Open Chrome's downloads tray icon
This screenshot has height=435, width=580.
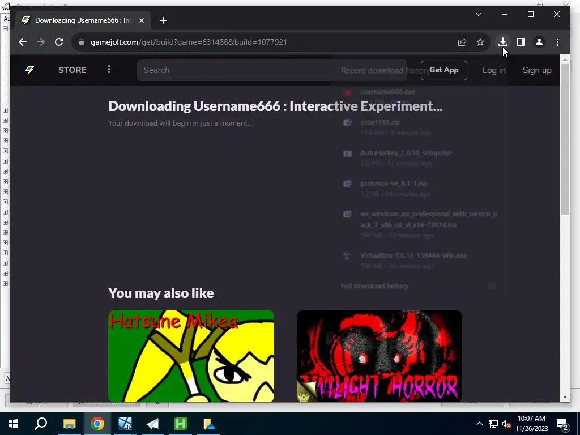pyautogui.click(x=503, y=42)
